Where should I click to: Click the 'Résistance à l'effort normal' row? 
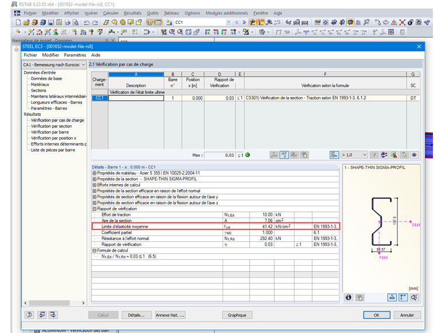click(x=215, y=238)
